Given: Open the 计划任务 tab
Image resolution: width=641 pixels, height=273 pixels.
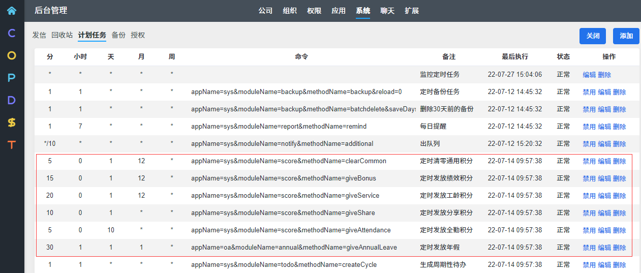Looking at the screenshot, I should point(92,35).
